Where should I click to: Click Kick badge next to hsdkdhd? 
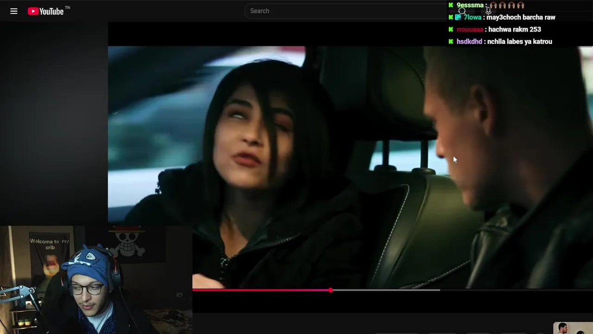tap(451, 41)
